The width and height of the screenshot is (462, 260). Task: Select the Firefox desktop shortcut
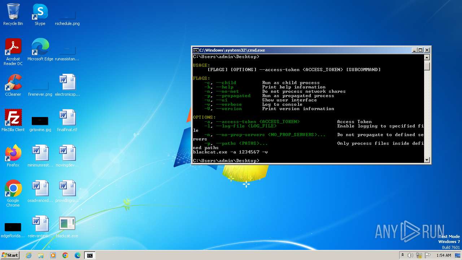coord(13,156)
